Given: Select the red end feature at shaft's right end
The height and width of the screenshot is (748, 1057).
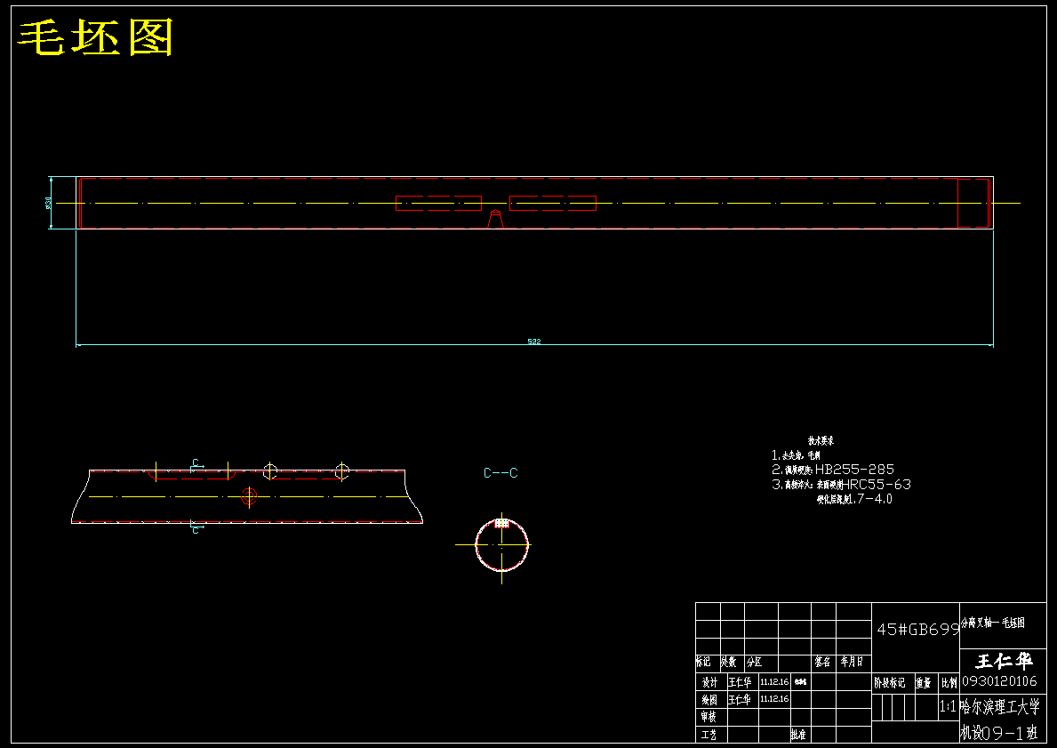Looking at the screenshot, I should click(974, 203).
